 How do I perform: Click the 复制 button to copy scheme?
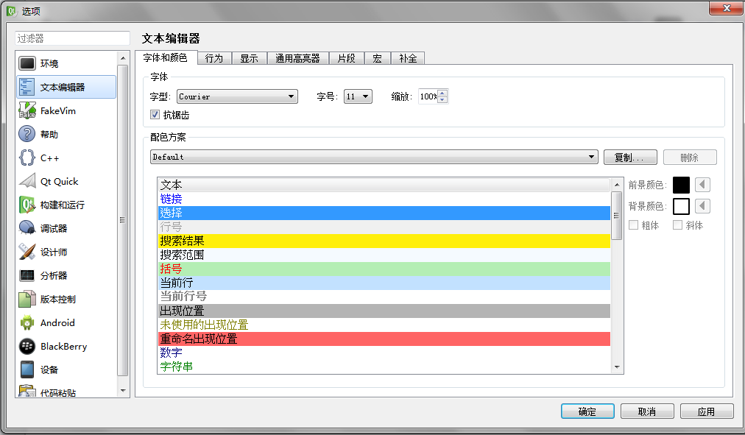(x=629, y=157)
